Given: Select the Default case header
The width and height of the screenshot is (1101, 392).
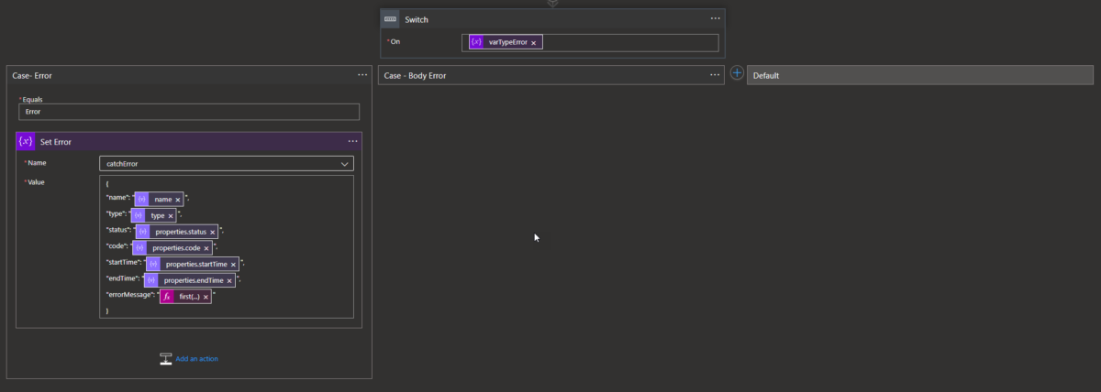Looking at the screenshot, I should (x=920, y=75).
